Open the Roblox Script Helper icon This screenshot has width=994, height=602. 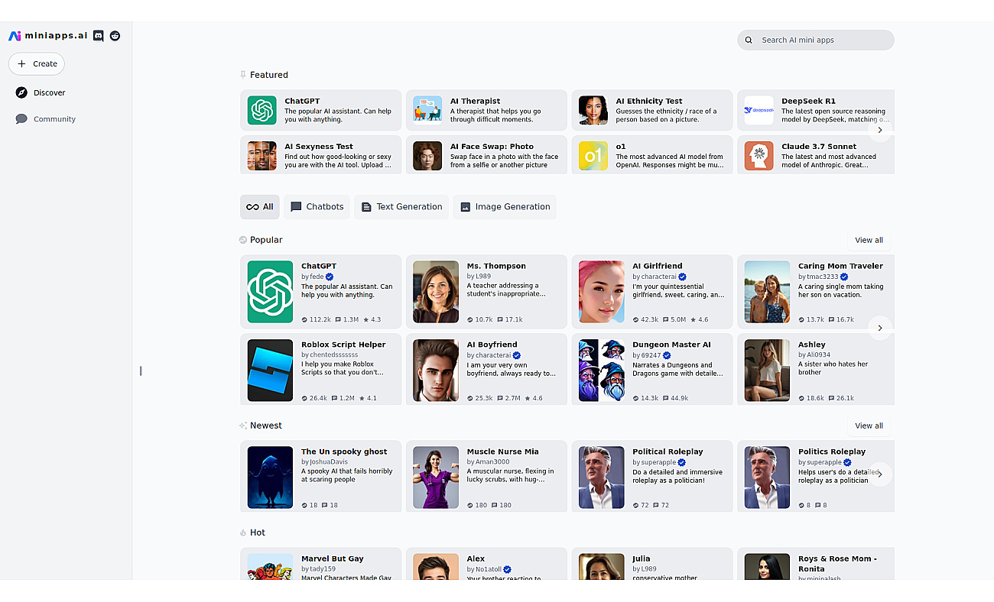[271, 371]
